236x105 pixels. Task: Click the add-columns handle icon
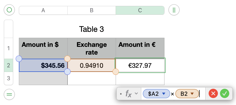[174, 10]
